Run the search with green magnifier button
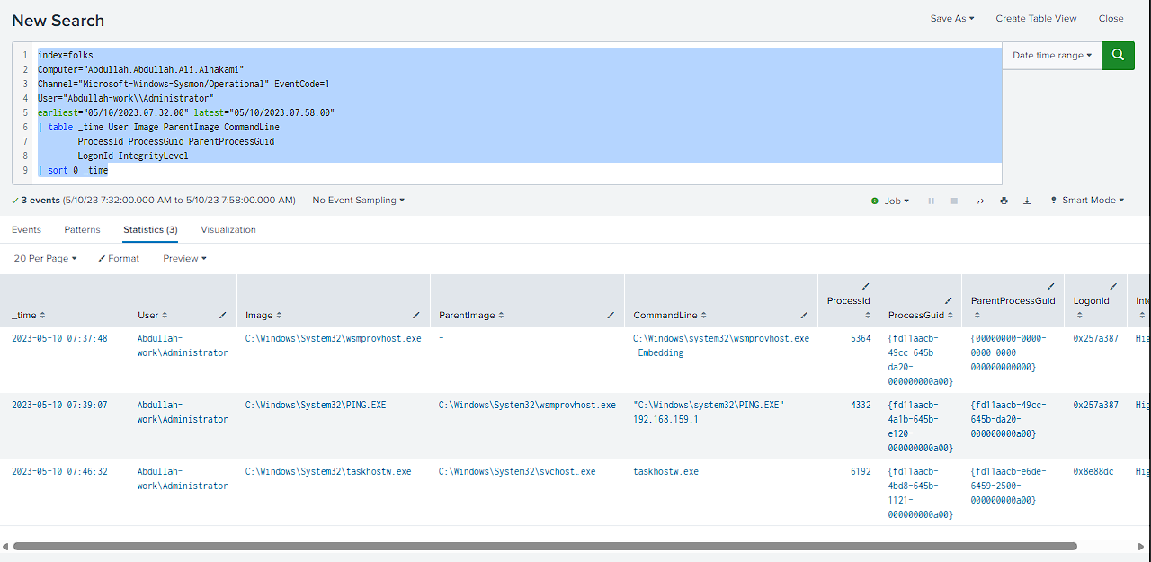This screenshot has width=1151, height=562. coord(1118,55)
